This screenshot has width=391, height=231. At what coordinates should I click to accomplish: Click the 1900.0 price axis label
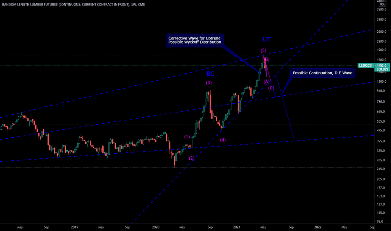click(x=382, y=50)
